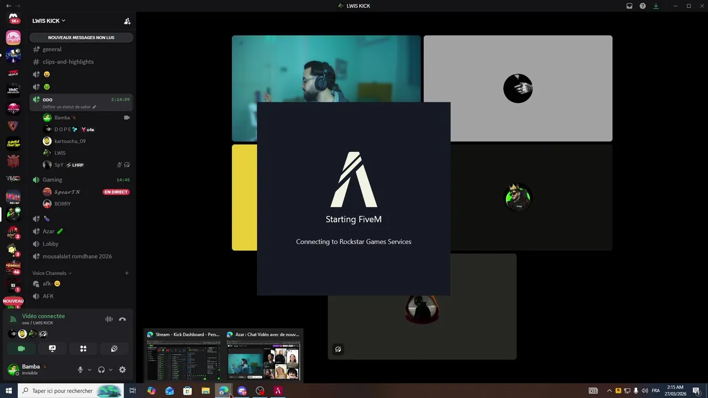Disconnect the call with the hang-up icon
The height and width of the screenshot is (398, 708).
tap(122, 319)
